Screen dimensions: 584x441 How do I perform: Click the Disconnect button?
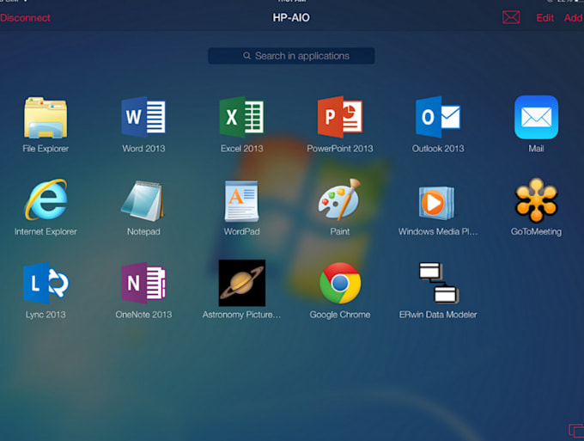25,18
